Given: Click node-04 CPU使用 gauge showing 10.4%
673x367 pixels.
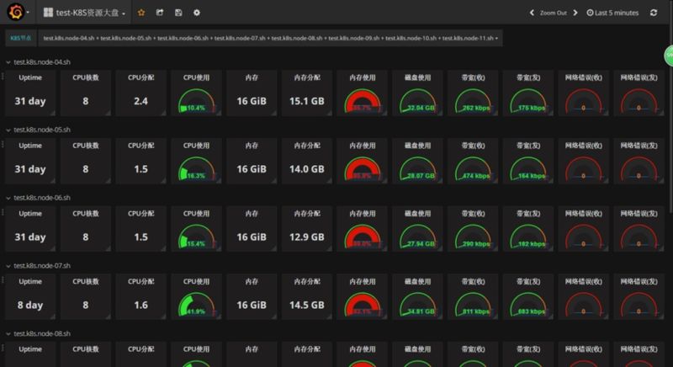Looking at the screenshot, I should [x=196, y=93].
